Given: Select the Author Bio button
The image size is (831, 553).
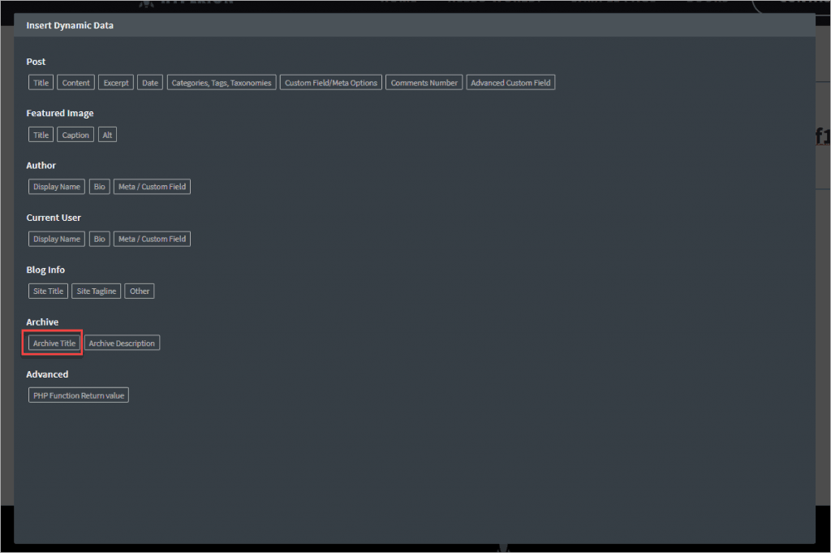Looking at the screenshot, I should 99,187.
